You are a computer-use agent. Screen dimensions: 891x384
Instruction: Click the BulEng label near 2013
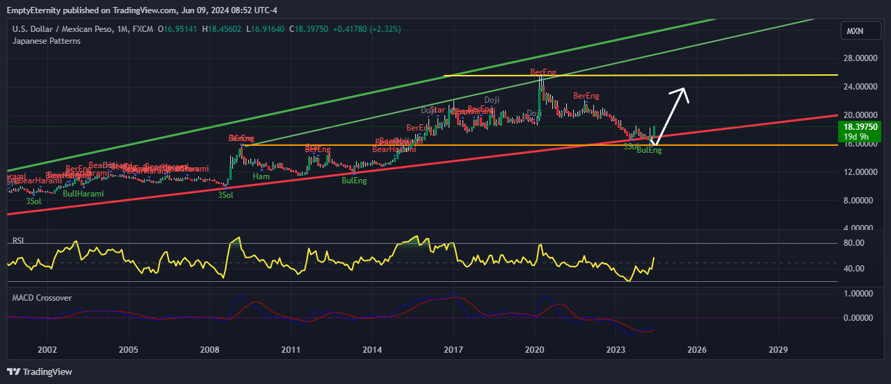pyautogui.click(x=354, y=181)
